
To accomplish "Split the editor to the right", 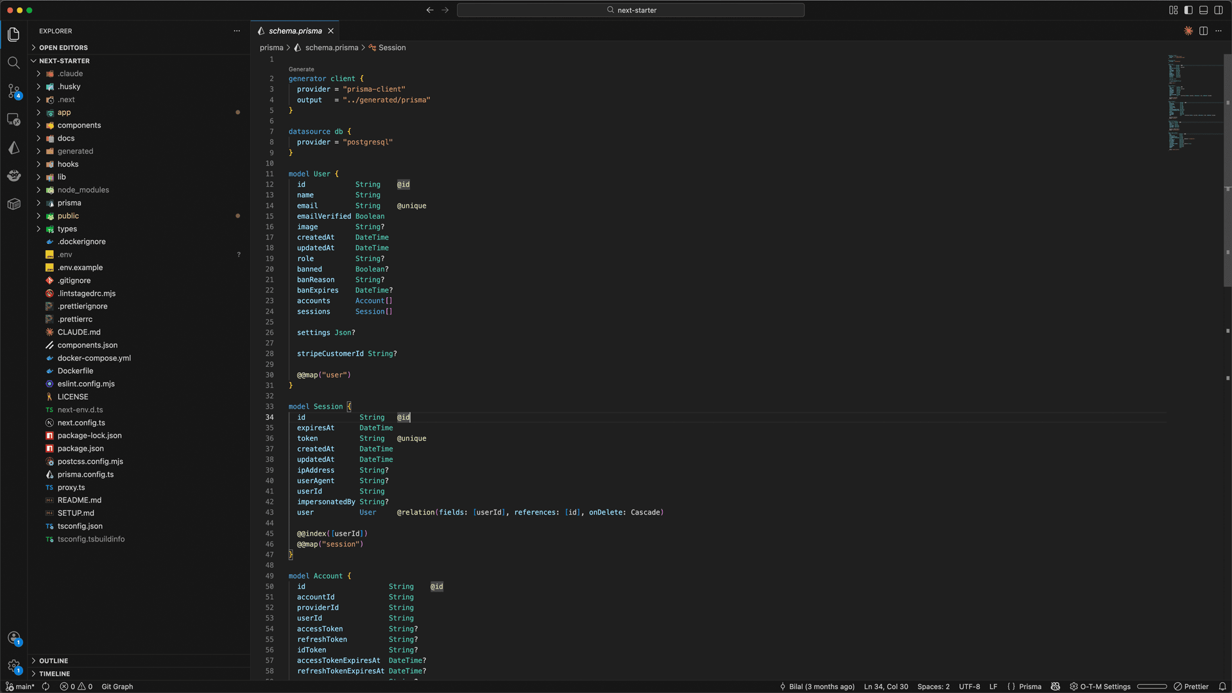I will pyautogui.click(x=1204, y=31).
